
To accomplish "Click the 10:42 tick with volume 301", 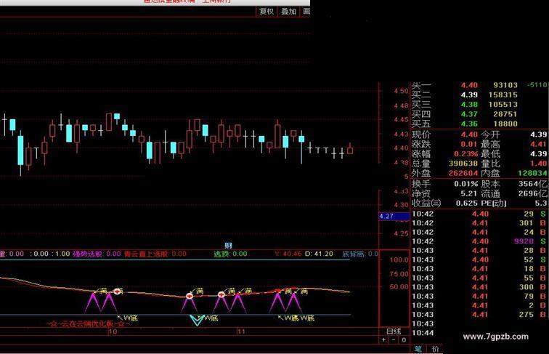I will 479,223.
